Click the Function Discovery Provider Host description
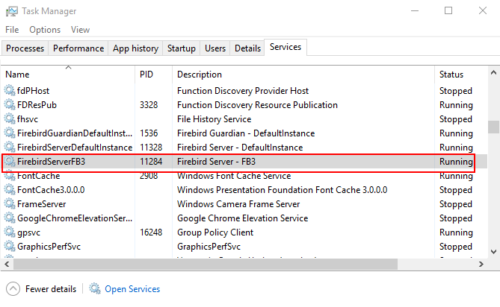The height and width of the screenshot is (307, 500). (x=243, y=91)
